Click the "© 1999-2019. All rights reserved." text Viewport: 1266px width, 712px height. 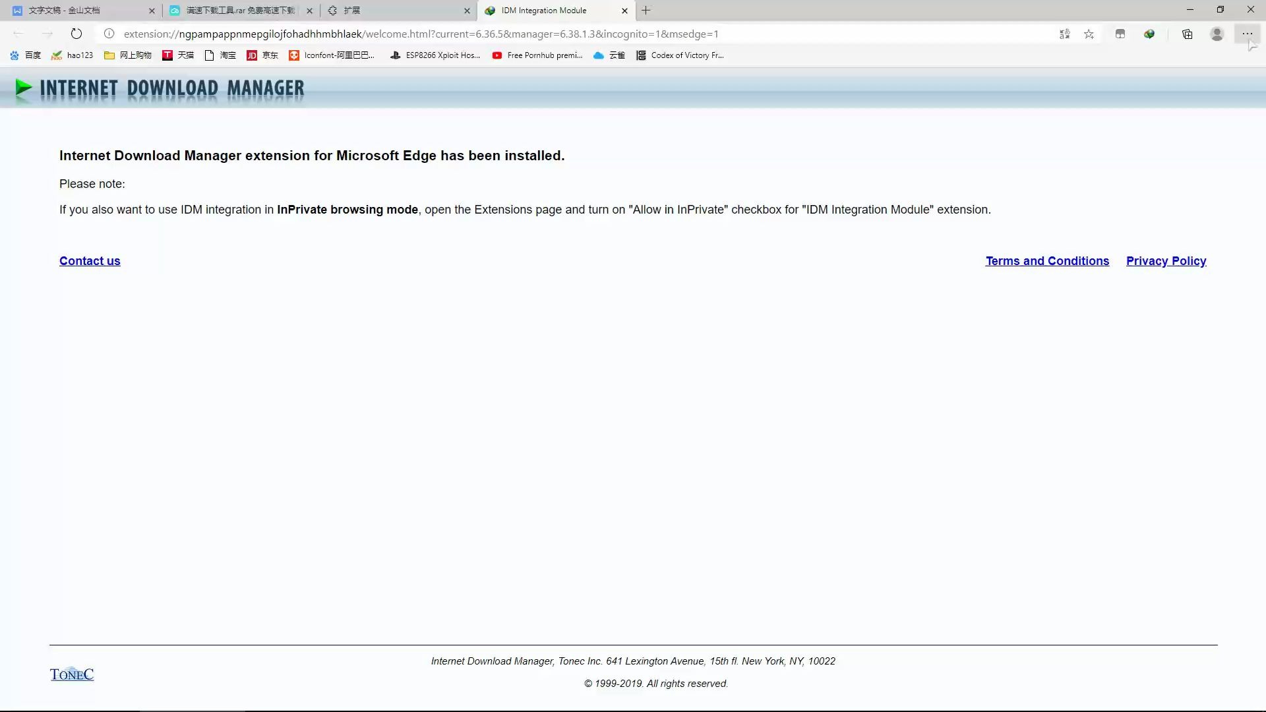[656, 684]
